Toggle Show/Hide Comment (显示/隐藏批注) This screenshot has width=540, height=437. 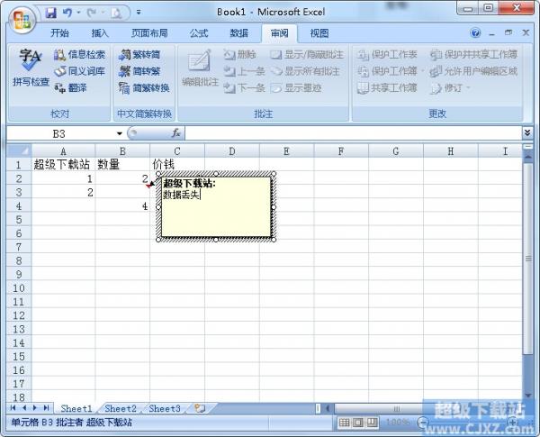coord(306,55)
